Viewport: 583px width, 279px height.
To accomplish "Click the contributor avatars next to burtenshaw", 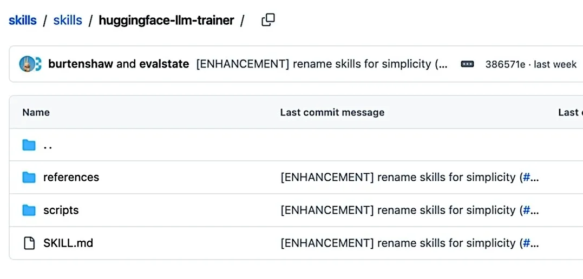I will click(x=30, y=64).
